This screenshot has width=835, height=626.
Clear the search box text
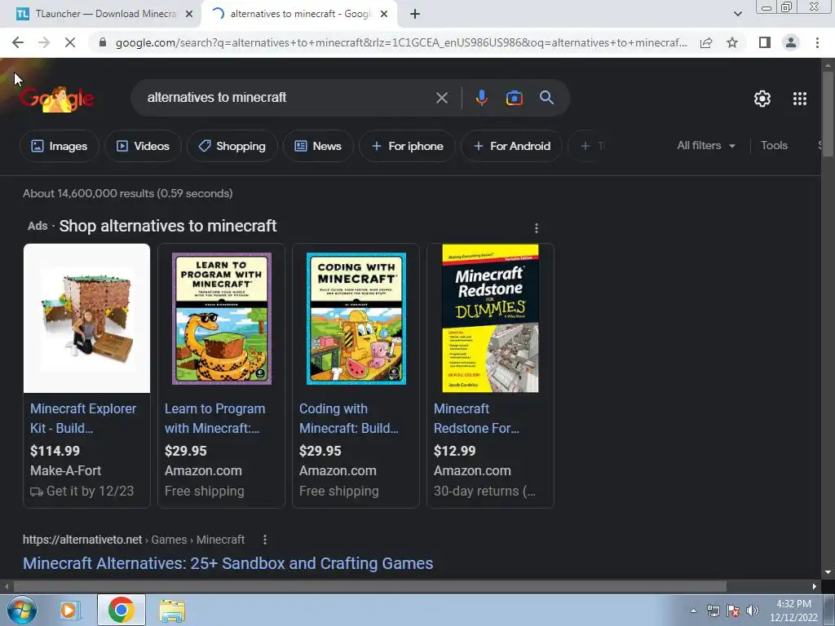click(441, 98)
